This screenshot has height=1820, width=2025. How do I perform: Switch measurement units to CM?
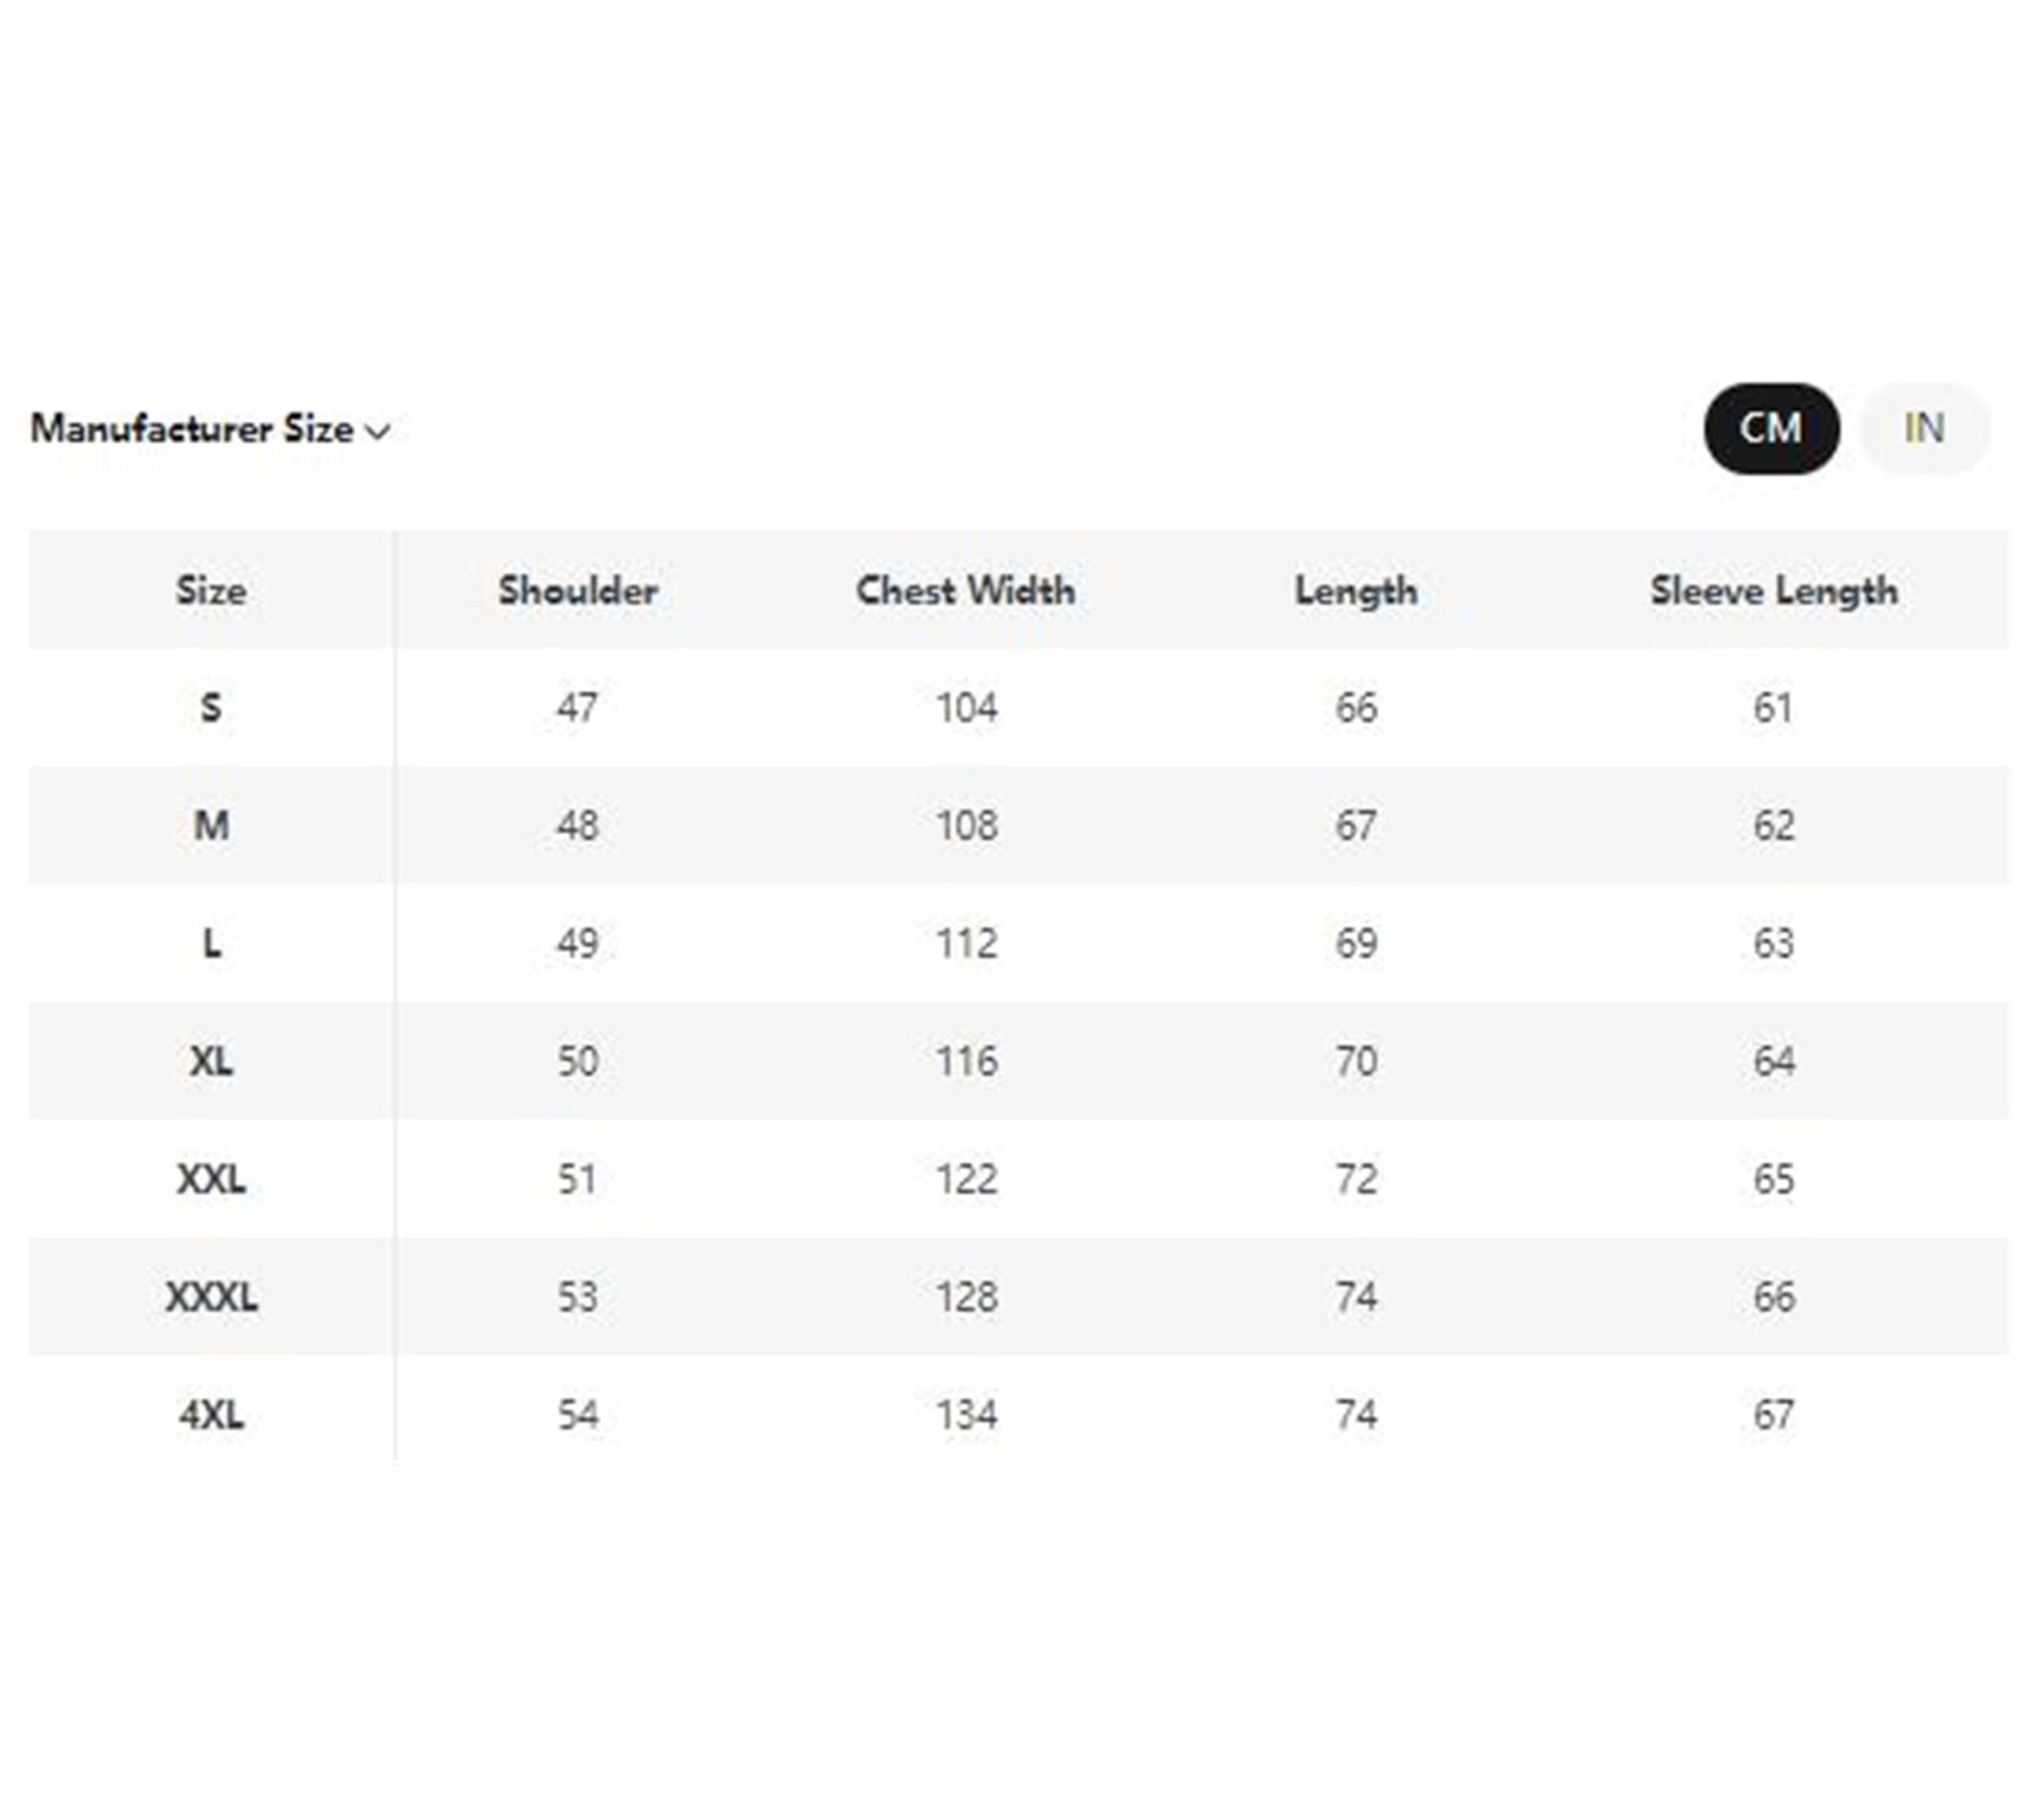click(x=1771, y=428)
